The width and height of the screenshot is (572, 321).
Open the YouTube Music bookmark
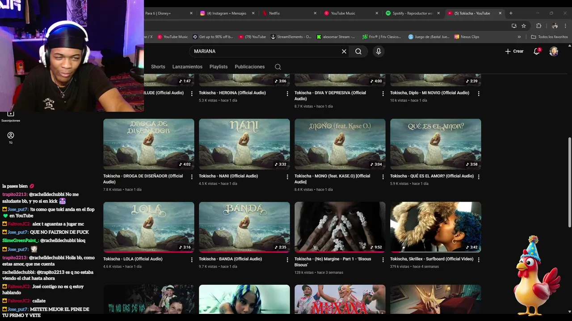tap(172, 37)
